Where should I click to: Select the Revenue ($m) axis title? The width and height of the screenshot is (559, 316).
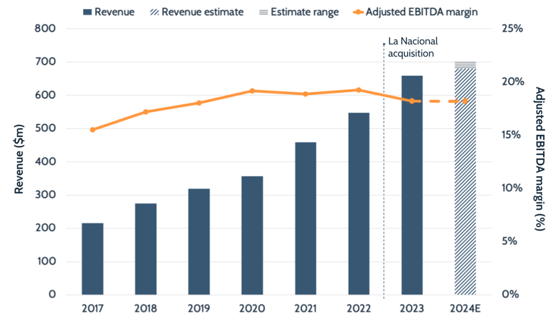pos(19,162)
